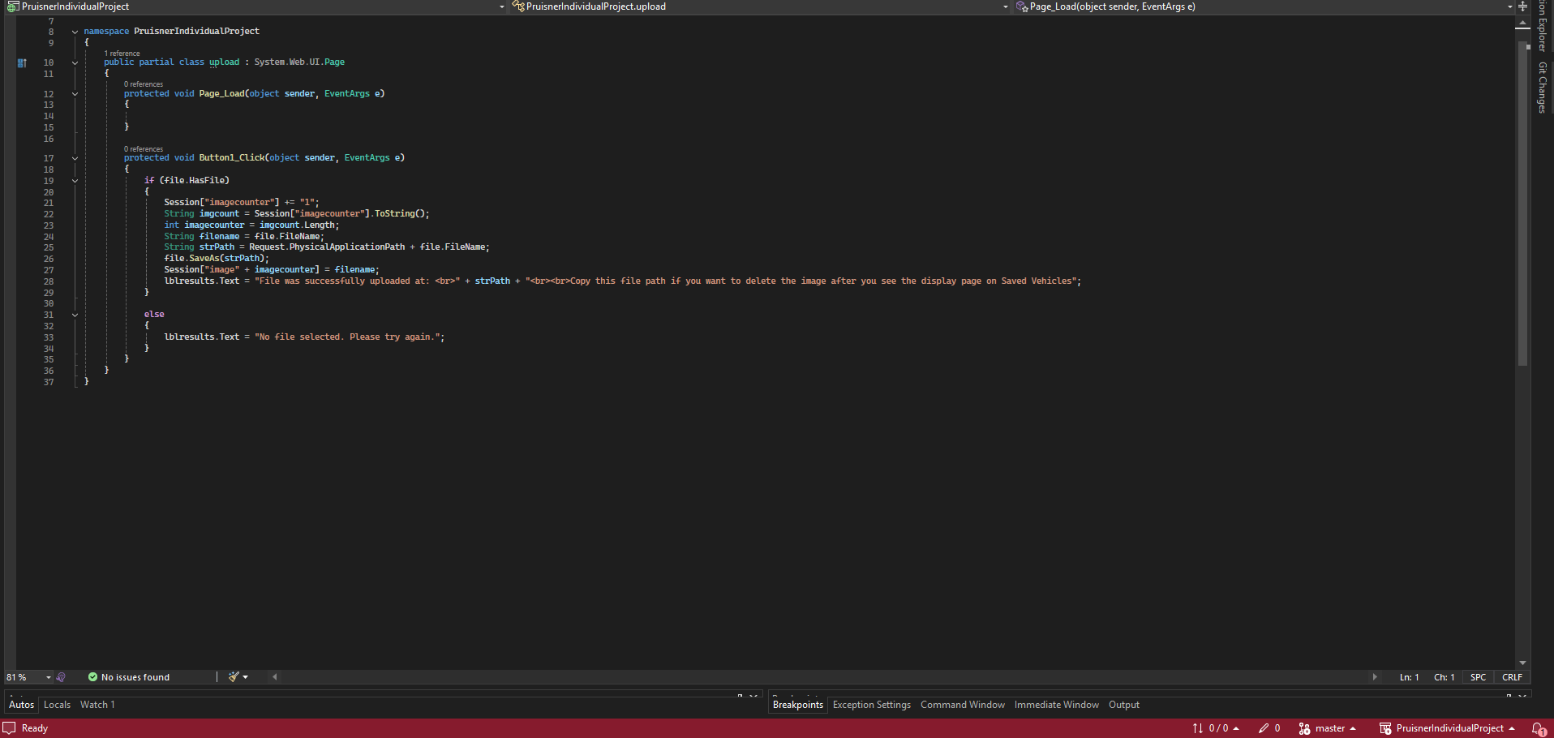1554x738 pixels.
Task: Click the pencil pending changes icon
Action: click(1263, 728)
